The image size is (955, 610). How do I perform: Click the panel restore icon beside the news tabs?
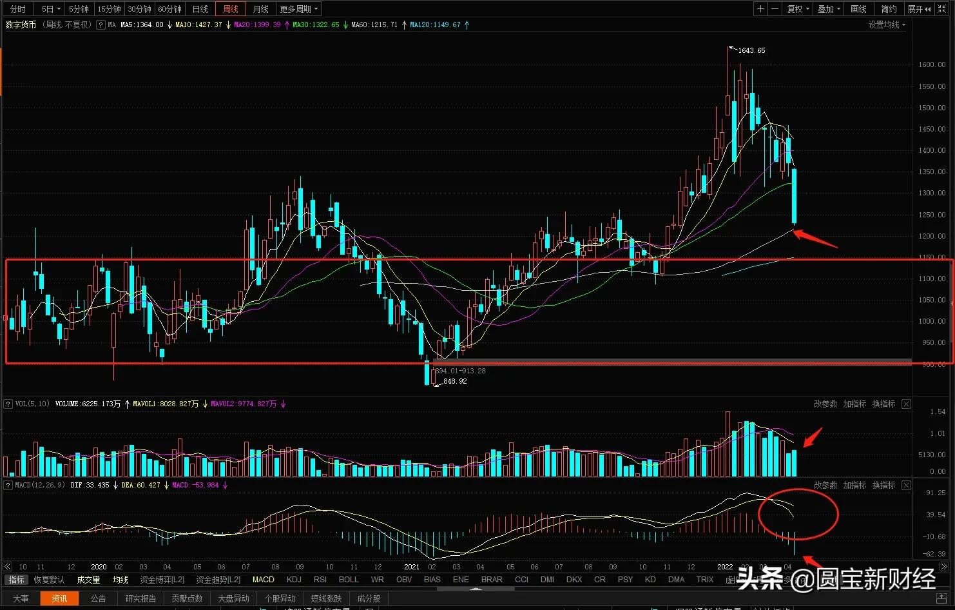click(943, 598)
